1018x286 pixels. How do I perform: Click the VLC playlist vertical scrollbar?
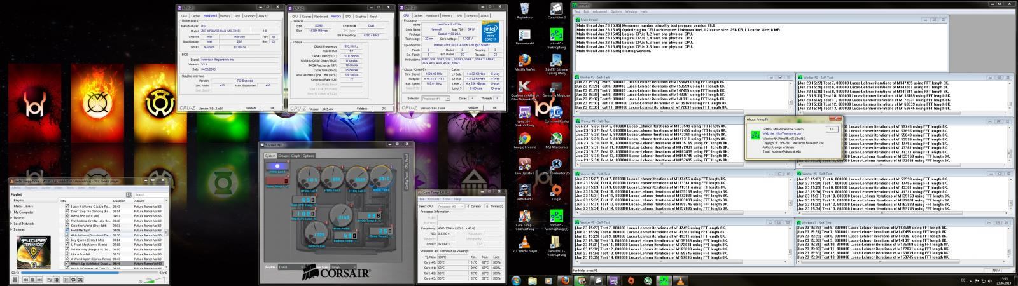(168, 233)
